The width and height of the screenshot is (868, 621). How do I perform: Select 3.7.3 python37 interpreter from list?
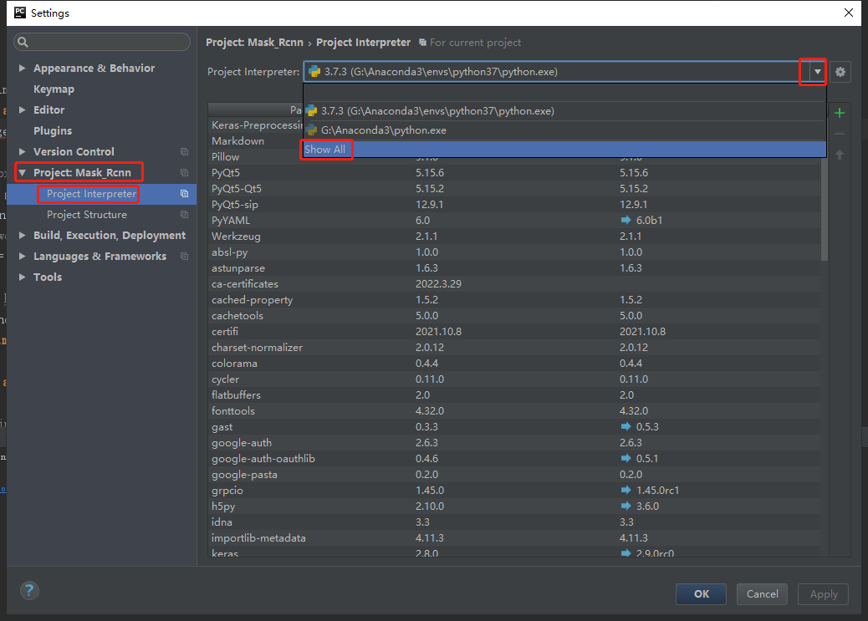pos(564,111)
